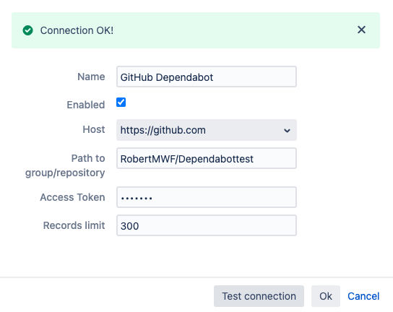Click the Connection OK! message text

[77, 30]
